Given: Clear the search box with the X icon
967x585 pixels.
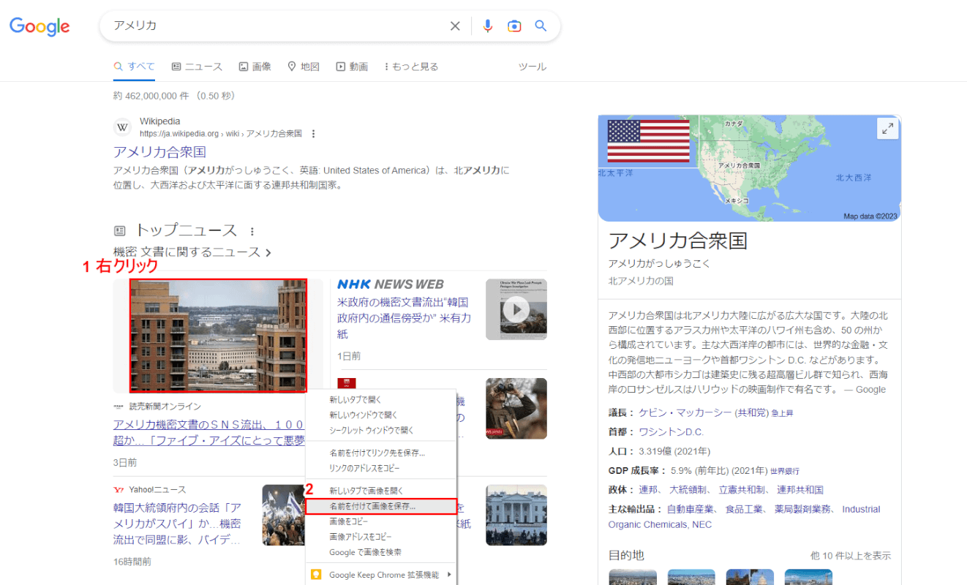Looking at the screenshot, I should (x=455, y=26).
